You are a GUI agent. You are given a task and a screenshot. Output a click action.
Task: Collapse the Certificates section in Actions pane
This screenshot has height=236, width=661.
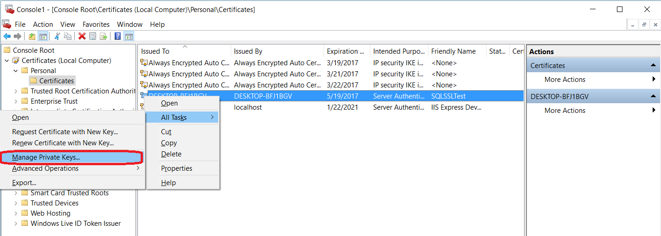[653, 66]
